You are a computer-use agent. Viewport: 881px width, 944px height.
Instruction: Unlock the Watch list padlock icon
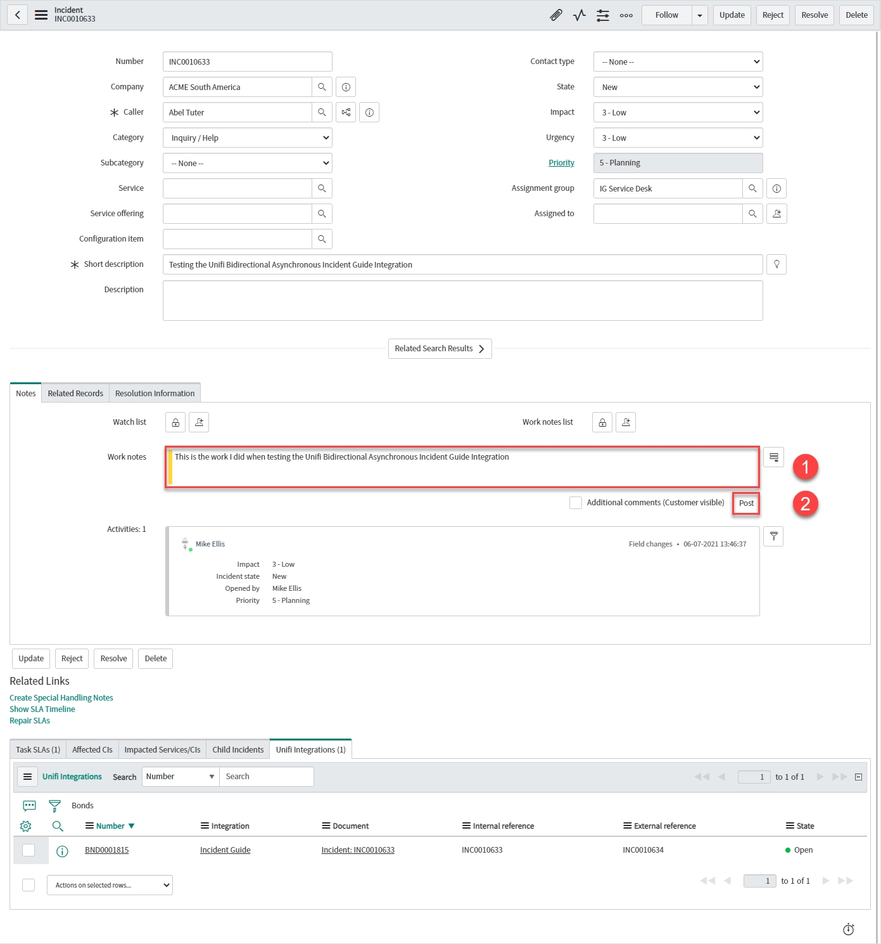point(175,422)
